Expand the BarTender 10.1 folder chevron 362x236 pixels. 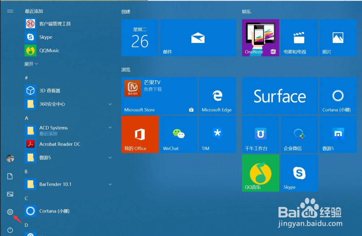click(110, 184)
